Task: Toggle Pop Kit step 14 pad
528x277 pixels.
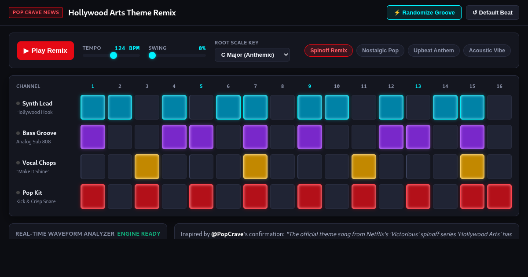Action: click(x=445, y=197)
